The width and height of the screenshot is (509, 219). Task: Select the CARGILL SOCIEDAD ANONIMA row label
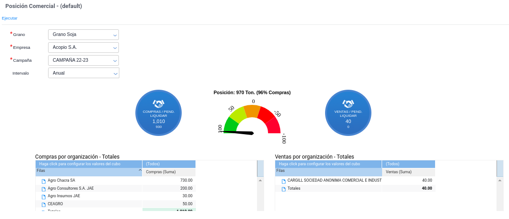[335, 180]
